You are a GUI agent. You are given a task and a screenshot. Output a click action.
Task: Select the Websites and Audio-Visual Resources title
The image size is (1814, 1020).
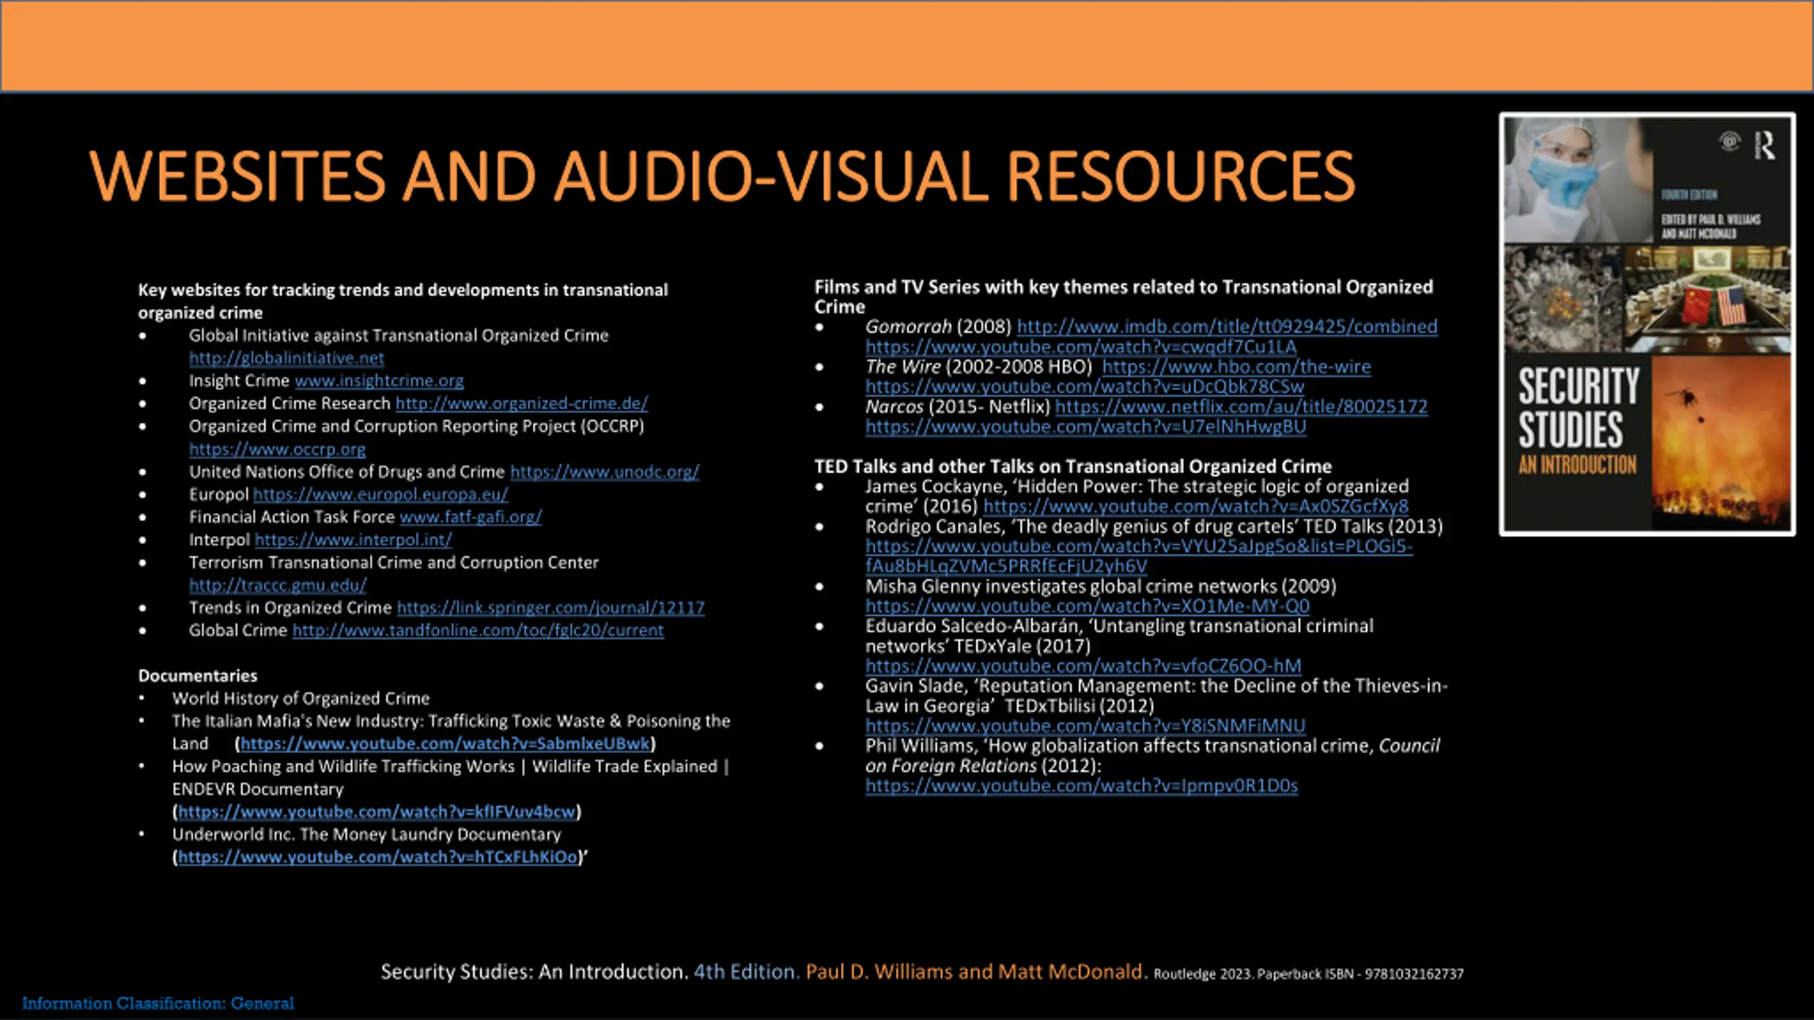722,176
